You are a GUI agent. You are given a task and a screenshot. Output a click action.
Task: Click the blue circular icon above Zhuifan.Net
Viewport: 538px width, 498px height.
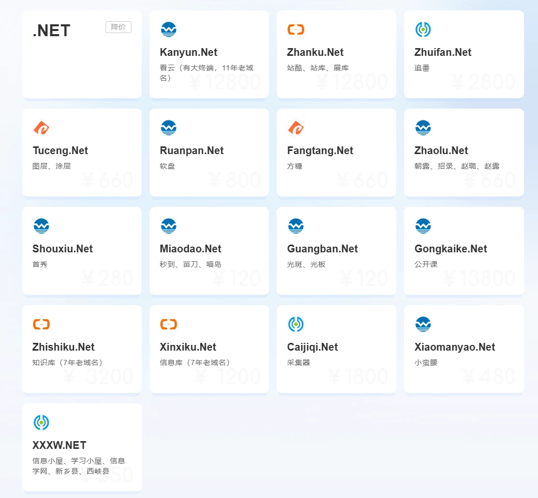point(423,29)
